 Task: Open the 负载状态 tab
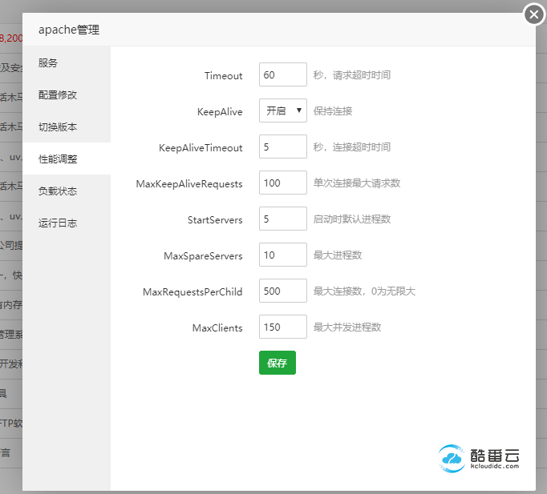pos(58,191)
